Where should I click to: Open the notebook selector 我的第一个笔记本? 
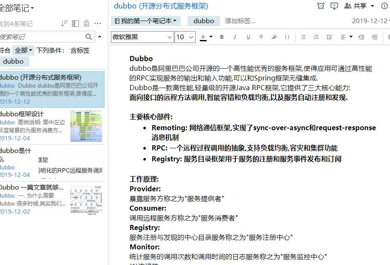click(x=146, y=21)
